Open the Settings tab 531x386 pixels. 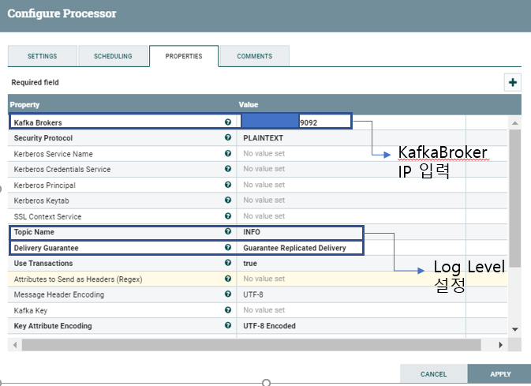(43, 56)
